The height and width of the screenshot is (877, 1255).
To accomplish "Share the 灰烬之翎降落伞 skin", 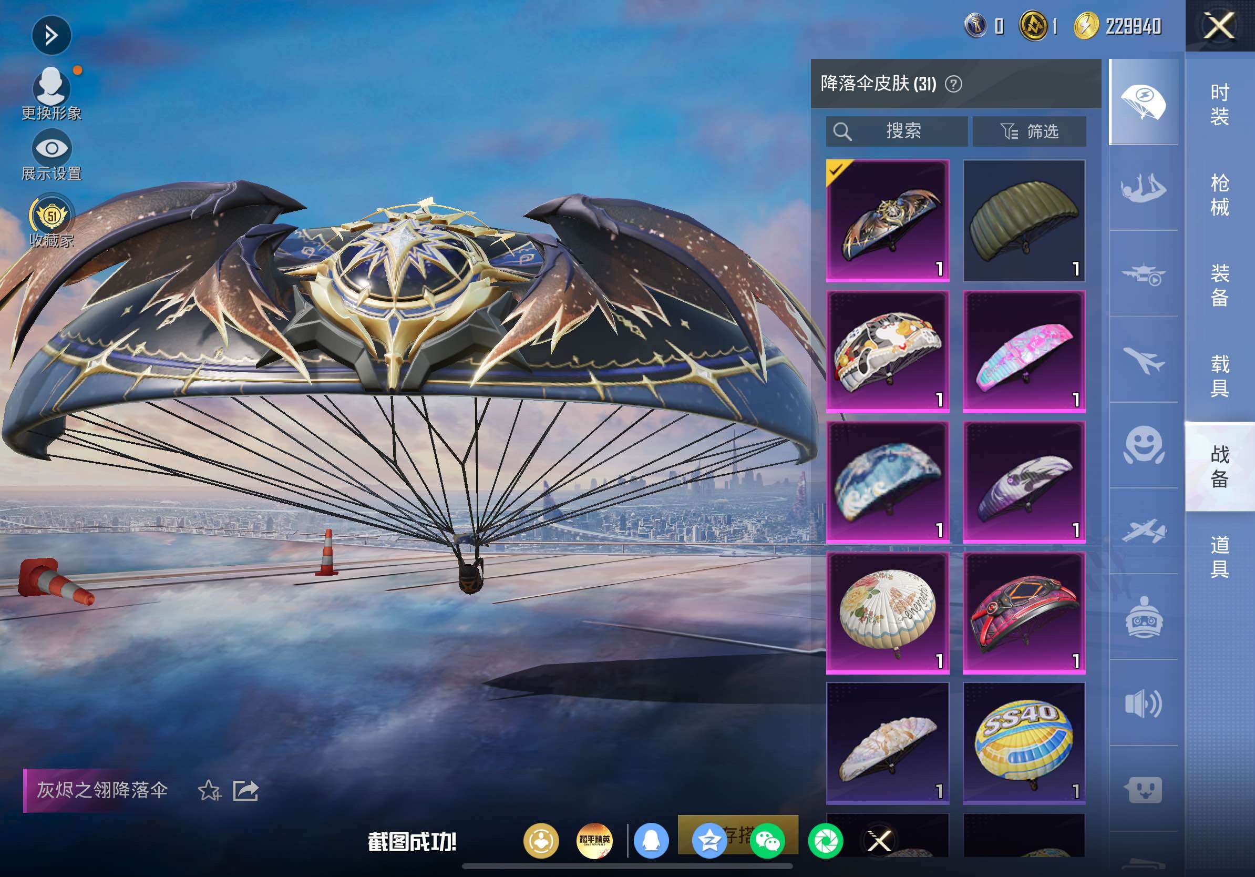I will 245,790.
